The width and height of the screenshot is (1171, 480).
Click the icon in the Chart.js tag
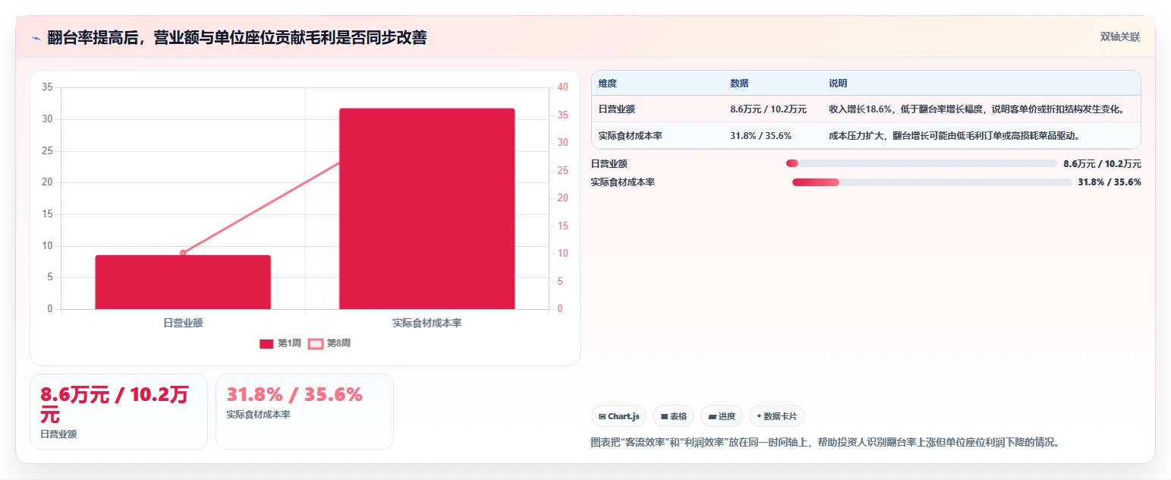tap(602, 416)
